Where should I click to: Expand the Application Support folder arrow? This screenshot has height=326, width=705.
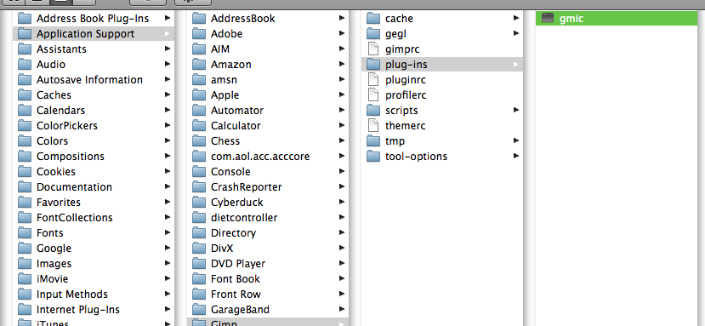point(168,34)
